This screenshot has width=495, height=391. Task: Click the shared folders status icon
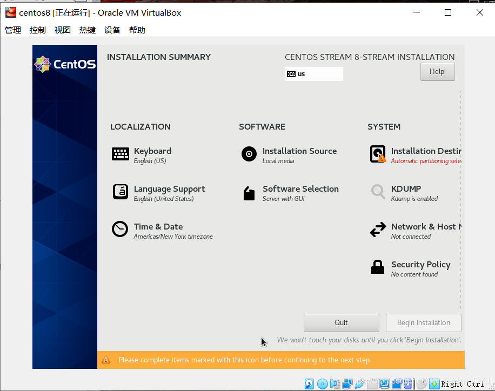(x=372, y=384)
